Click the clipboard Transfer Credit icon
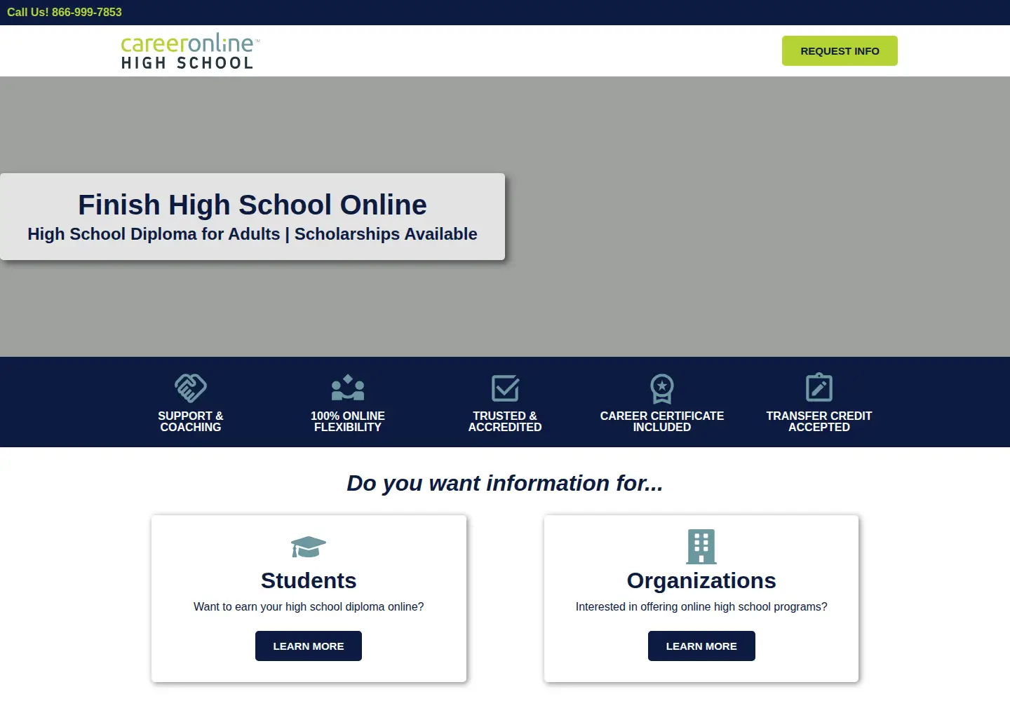The image size is (1010, 701). tap(819, 388)
